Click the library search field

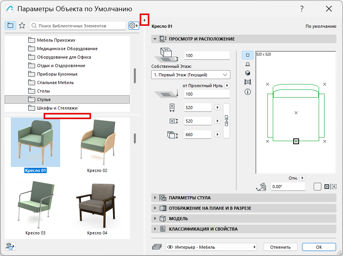pos(78,25)
